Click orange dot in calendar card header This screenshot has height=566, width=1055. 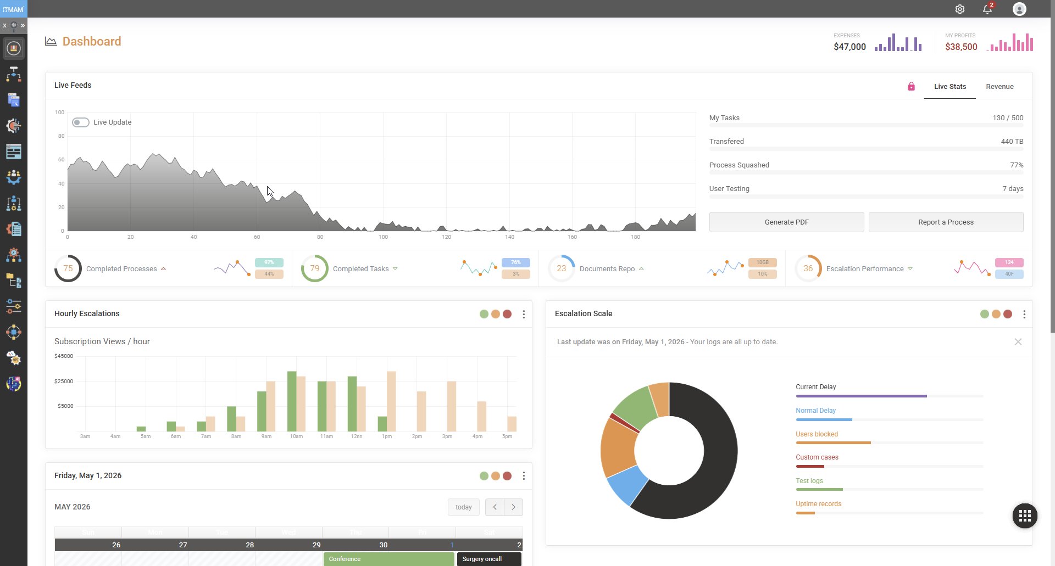(x=496, y=476)
